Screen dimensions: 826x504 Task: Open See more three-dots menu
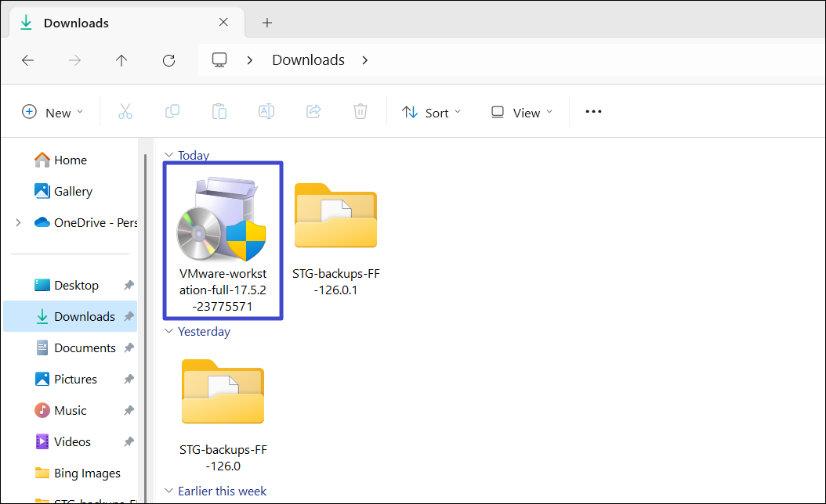pos(593,112)
